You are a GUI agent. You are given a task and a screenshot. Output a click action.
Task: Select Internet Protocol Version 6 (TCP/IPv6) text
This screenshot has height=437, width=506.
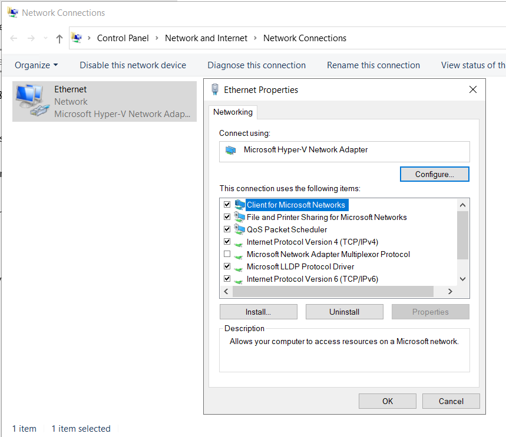tap(312, 279)
